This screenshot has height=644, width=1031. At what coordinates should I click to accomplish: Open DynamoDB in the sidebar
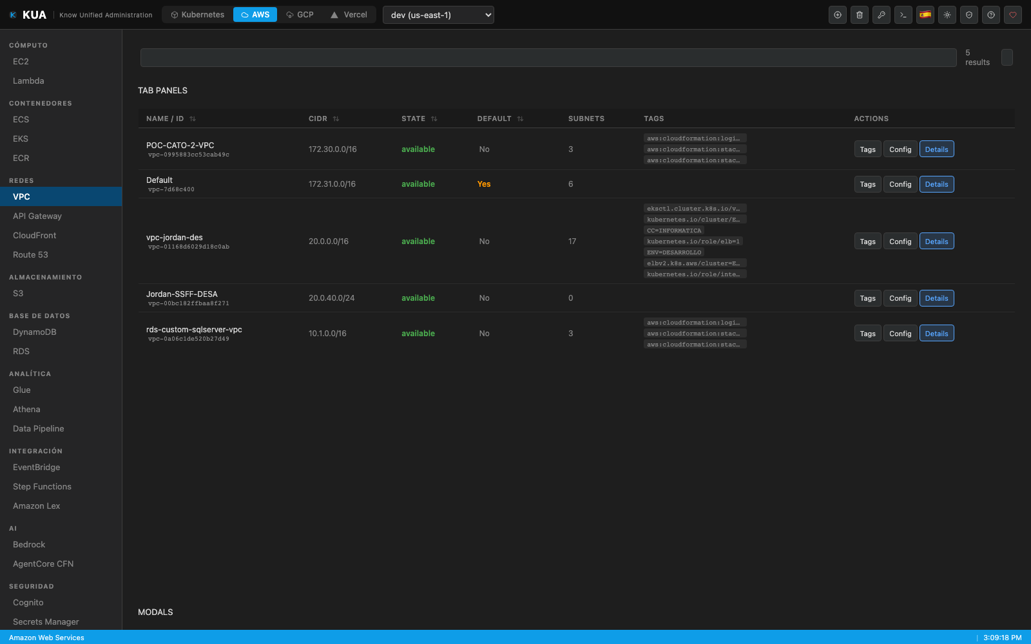(61, 332)
